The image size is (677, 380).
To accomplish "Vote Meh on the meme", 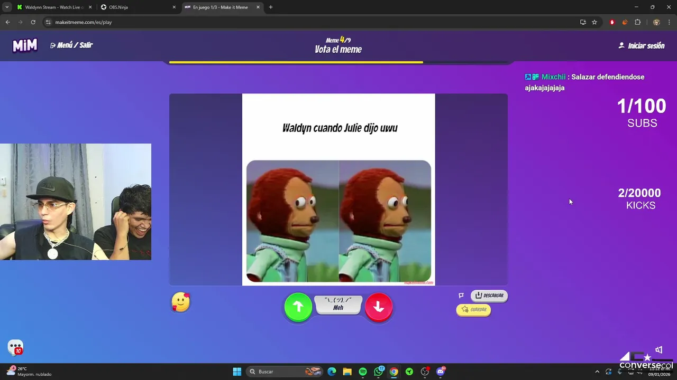I will pyautogui.click(x=338, y=305).
